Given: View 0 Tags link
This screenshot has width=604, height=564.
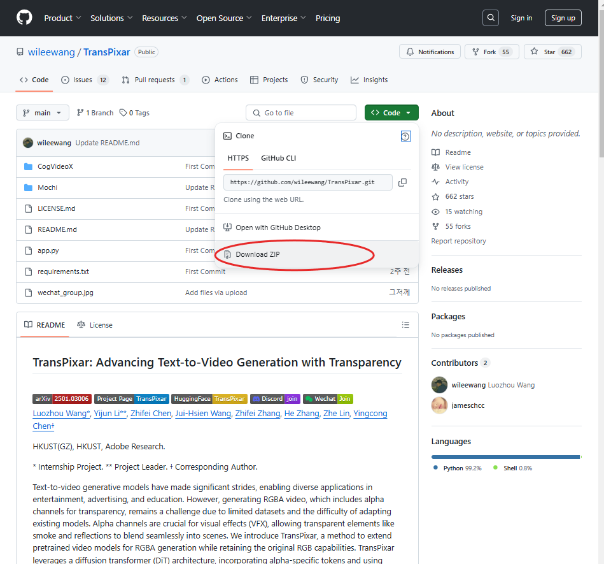Looking at the screenshot, I should tap(134, 113).
